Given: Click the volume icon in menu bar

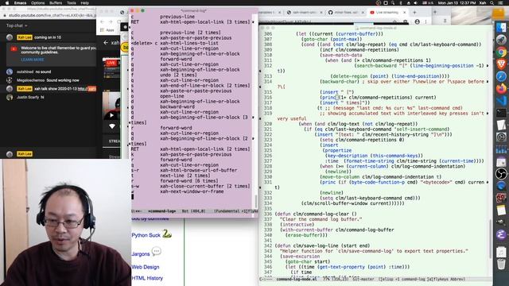Looking at the screenshot, I should click(415, 3).
